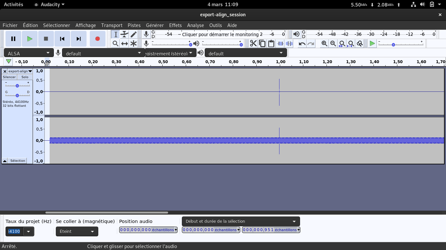446x250 pixels.
Task: Open the export-align track name menu
Action: 20,71
